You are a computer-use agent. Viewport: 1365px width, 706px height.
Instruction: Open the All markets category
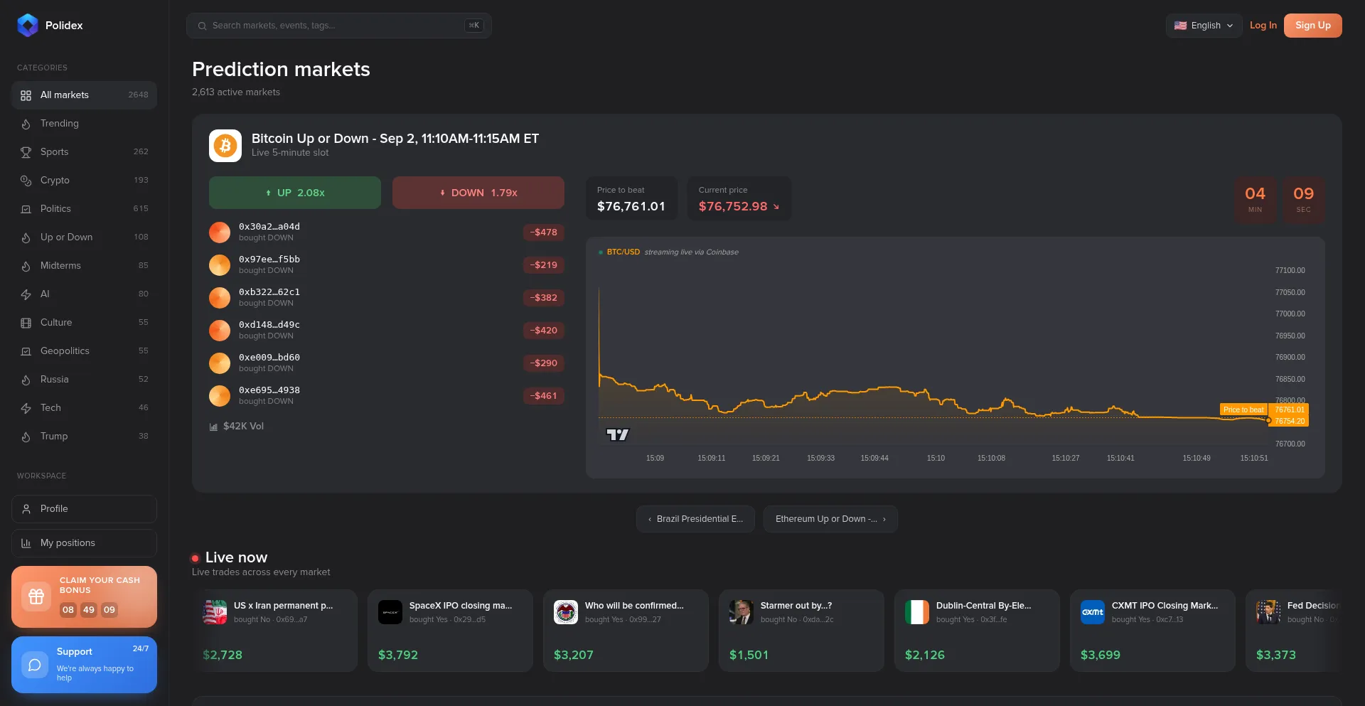(84, 95)
